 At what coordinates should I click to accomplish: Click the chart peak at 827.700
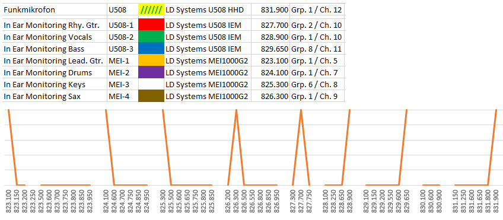tap(301, 110)
